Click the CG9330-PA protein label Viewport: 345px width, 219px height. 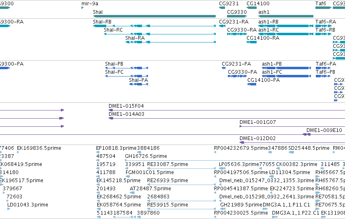[242, 72]
